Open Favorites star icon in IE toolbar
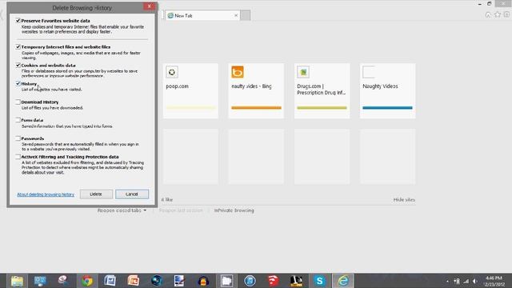The image size is (512, 288). coord(498,14)
